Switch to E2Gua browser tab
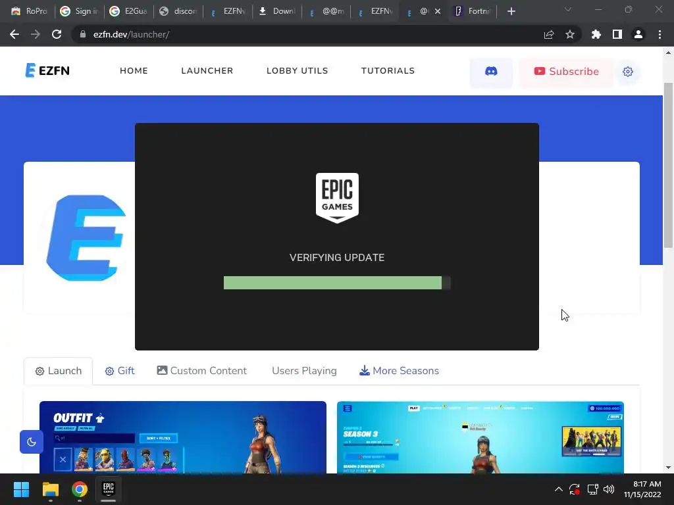Image resolution: width=674 pixels, height=505 pixels. coord(129,11)
